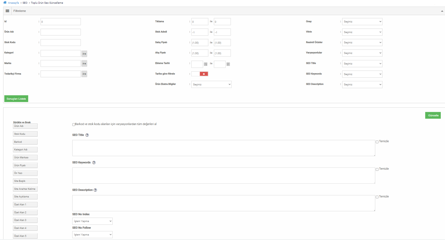Open the first Ekleme Tarihi calendar picker
445x240 pixels.
tap(206, 64)
